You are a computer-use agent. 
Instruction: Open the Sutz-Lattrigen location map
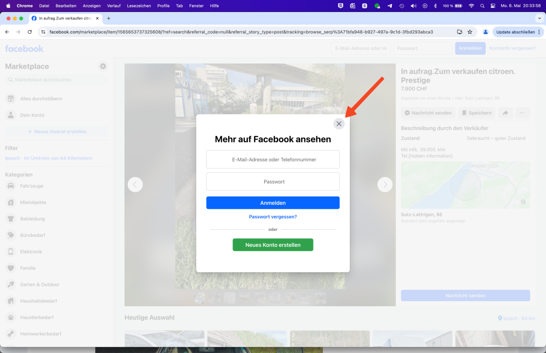pyautogui.click(x=465, y=185)
